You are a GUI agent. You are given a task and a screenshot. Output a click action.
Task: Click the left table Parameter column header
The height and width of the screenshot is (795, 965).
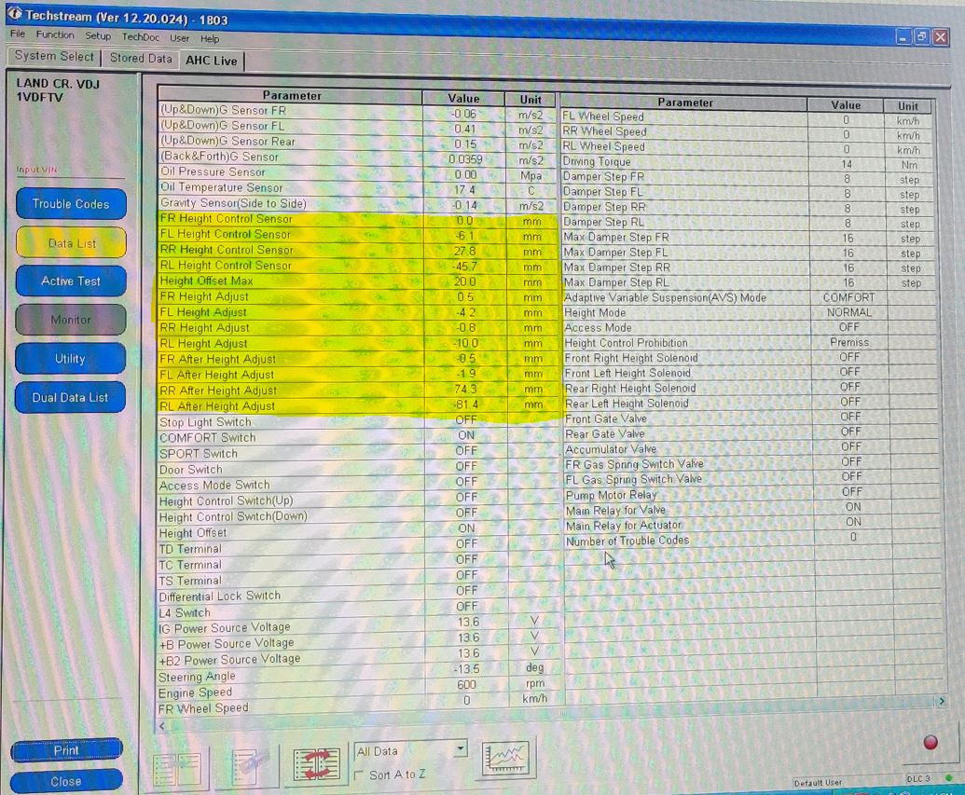[x=291, y=95]
